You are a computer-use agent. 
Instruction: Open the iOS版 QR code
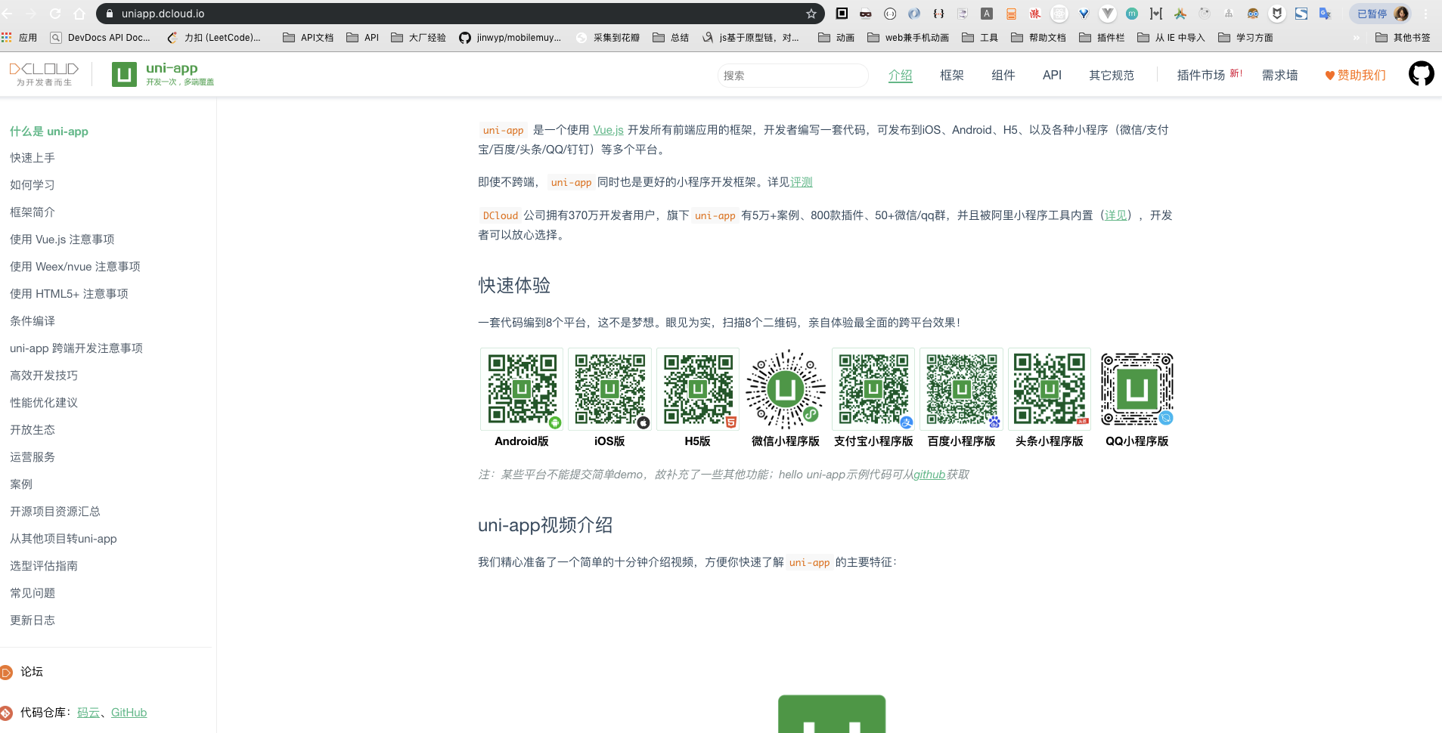coord(609,389)
